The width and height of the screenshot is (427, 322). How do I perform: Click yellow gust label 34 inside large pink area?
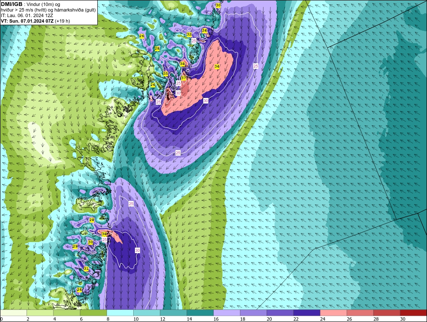217,66
